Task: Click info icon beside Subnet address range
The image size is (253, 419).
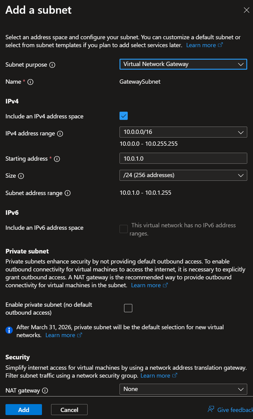Action: click(68, 193)
